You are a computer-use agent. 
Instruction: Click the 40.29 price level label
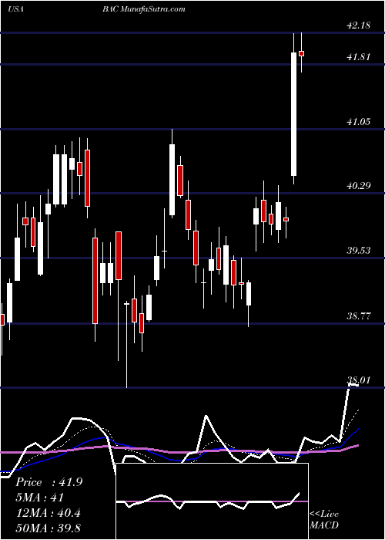pyautogui.click(x=359, y=186)
